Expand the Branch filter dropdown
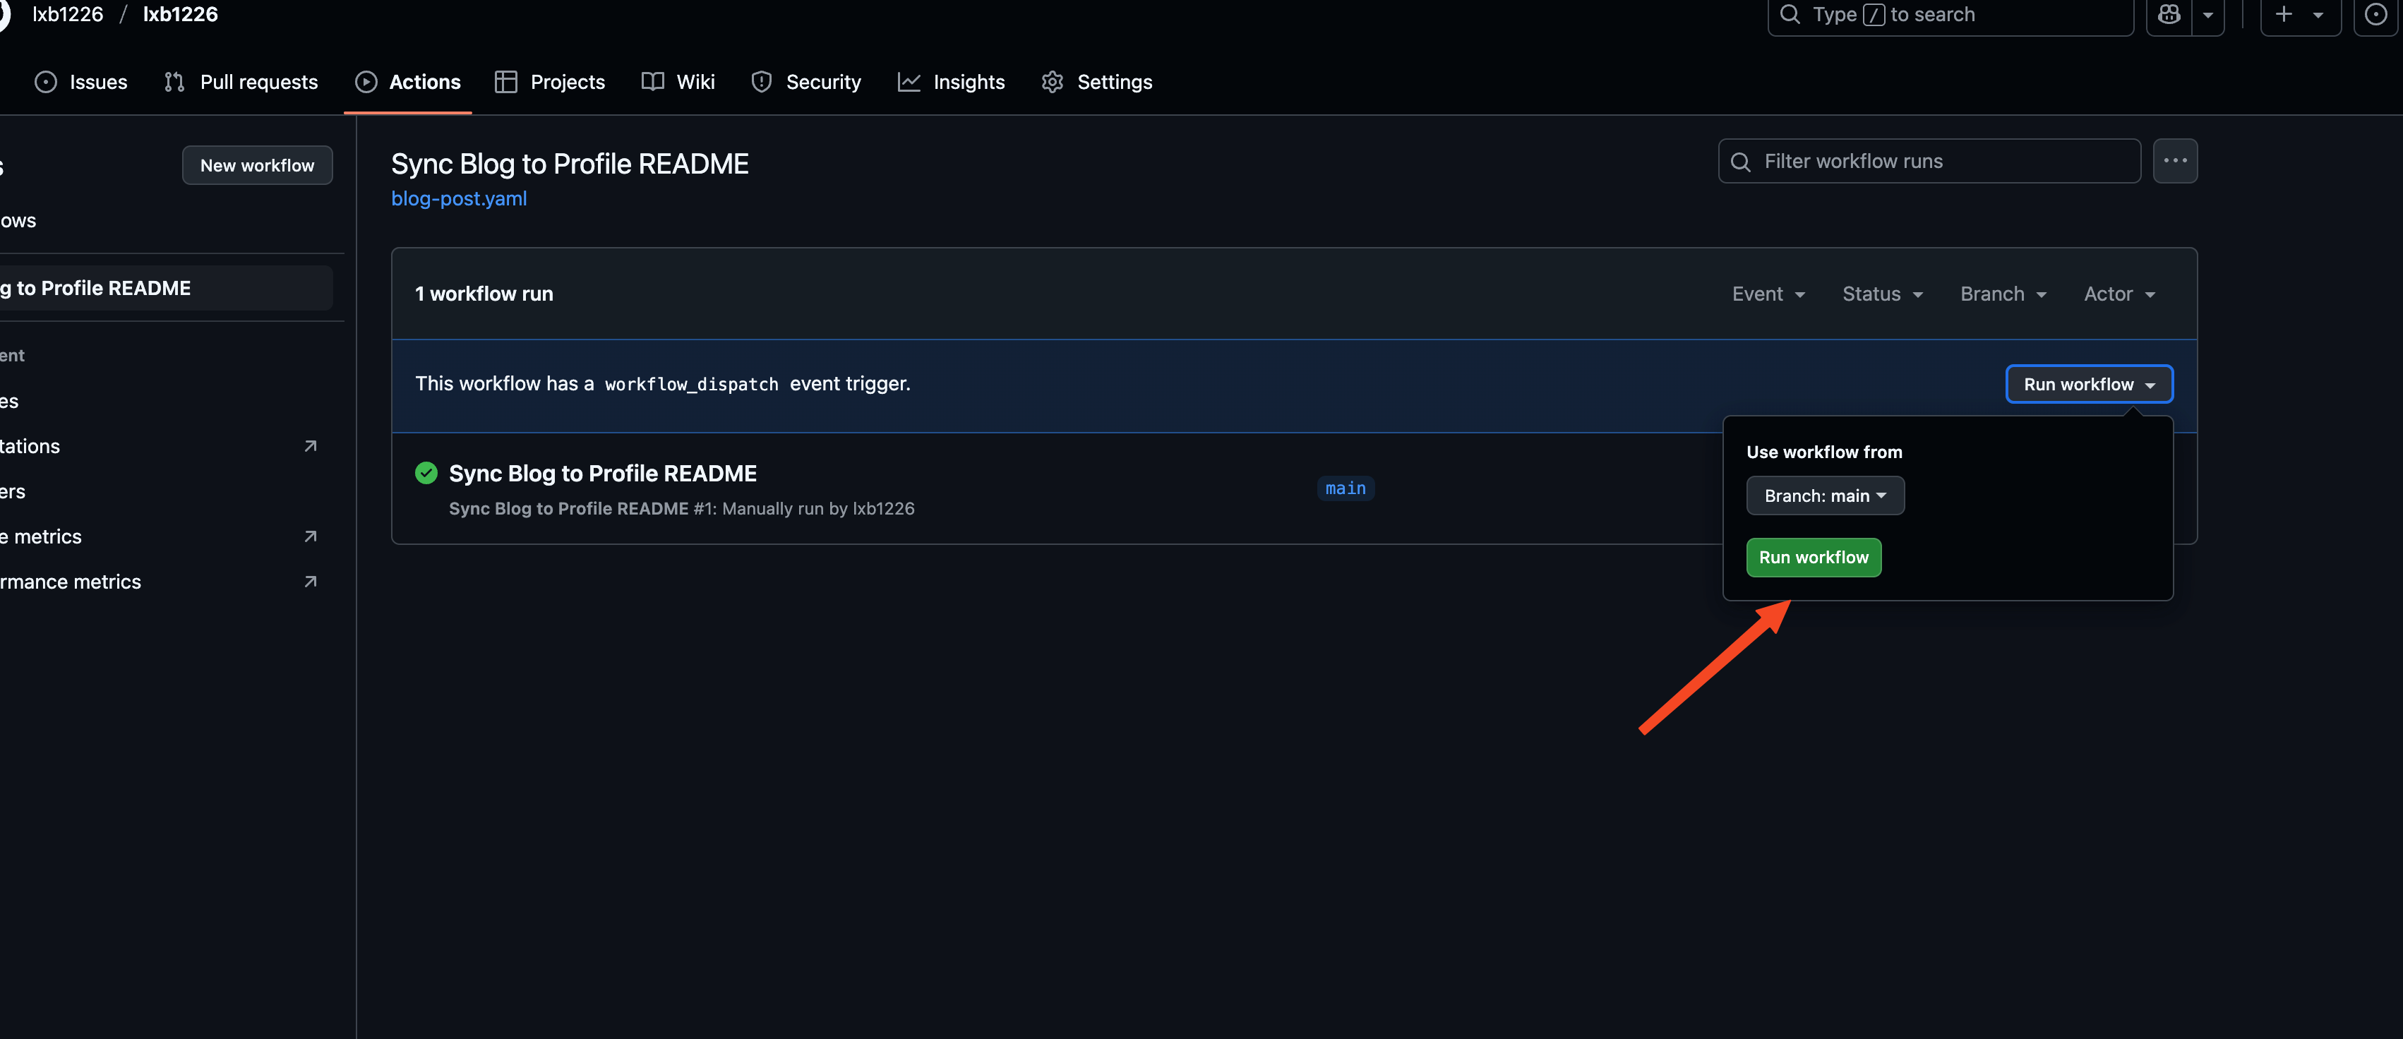The width and height of the screenshot is (2403, 1039). (2003, 294)
